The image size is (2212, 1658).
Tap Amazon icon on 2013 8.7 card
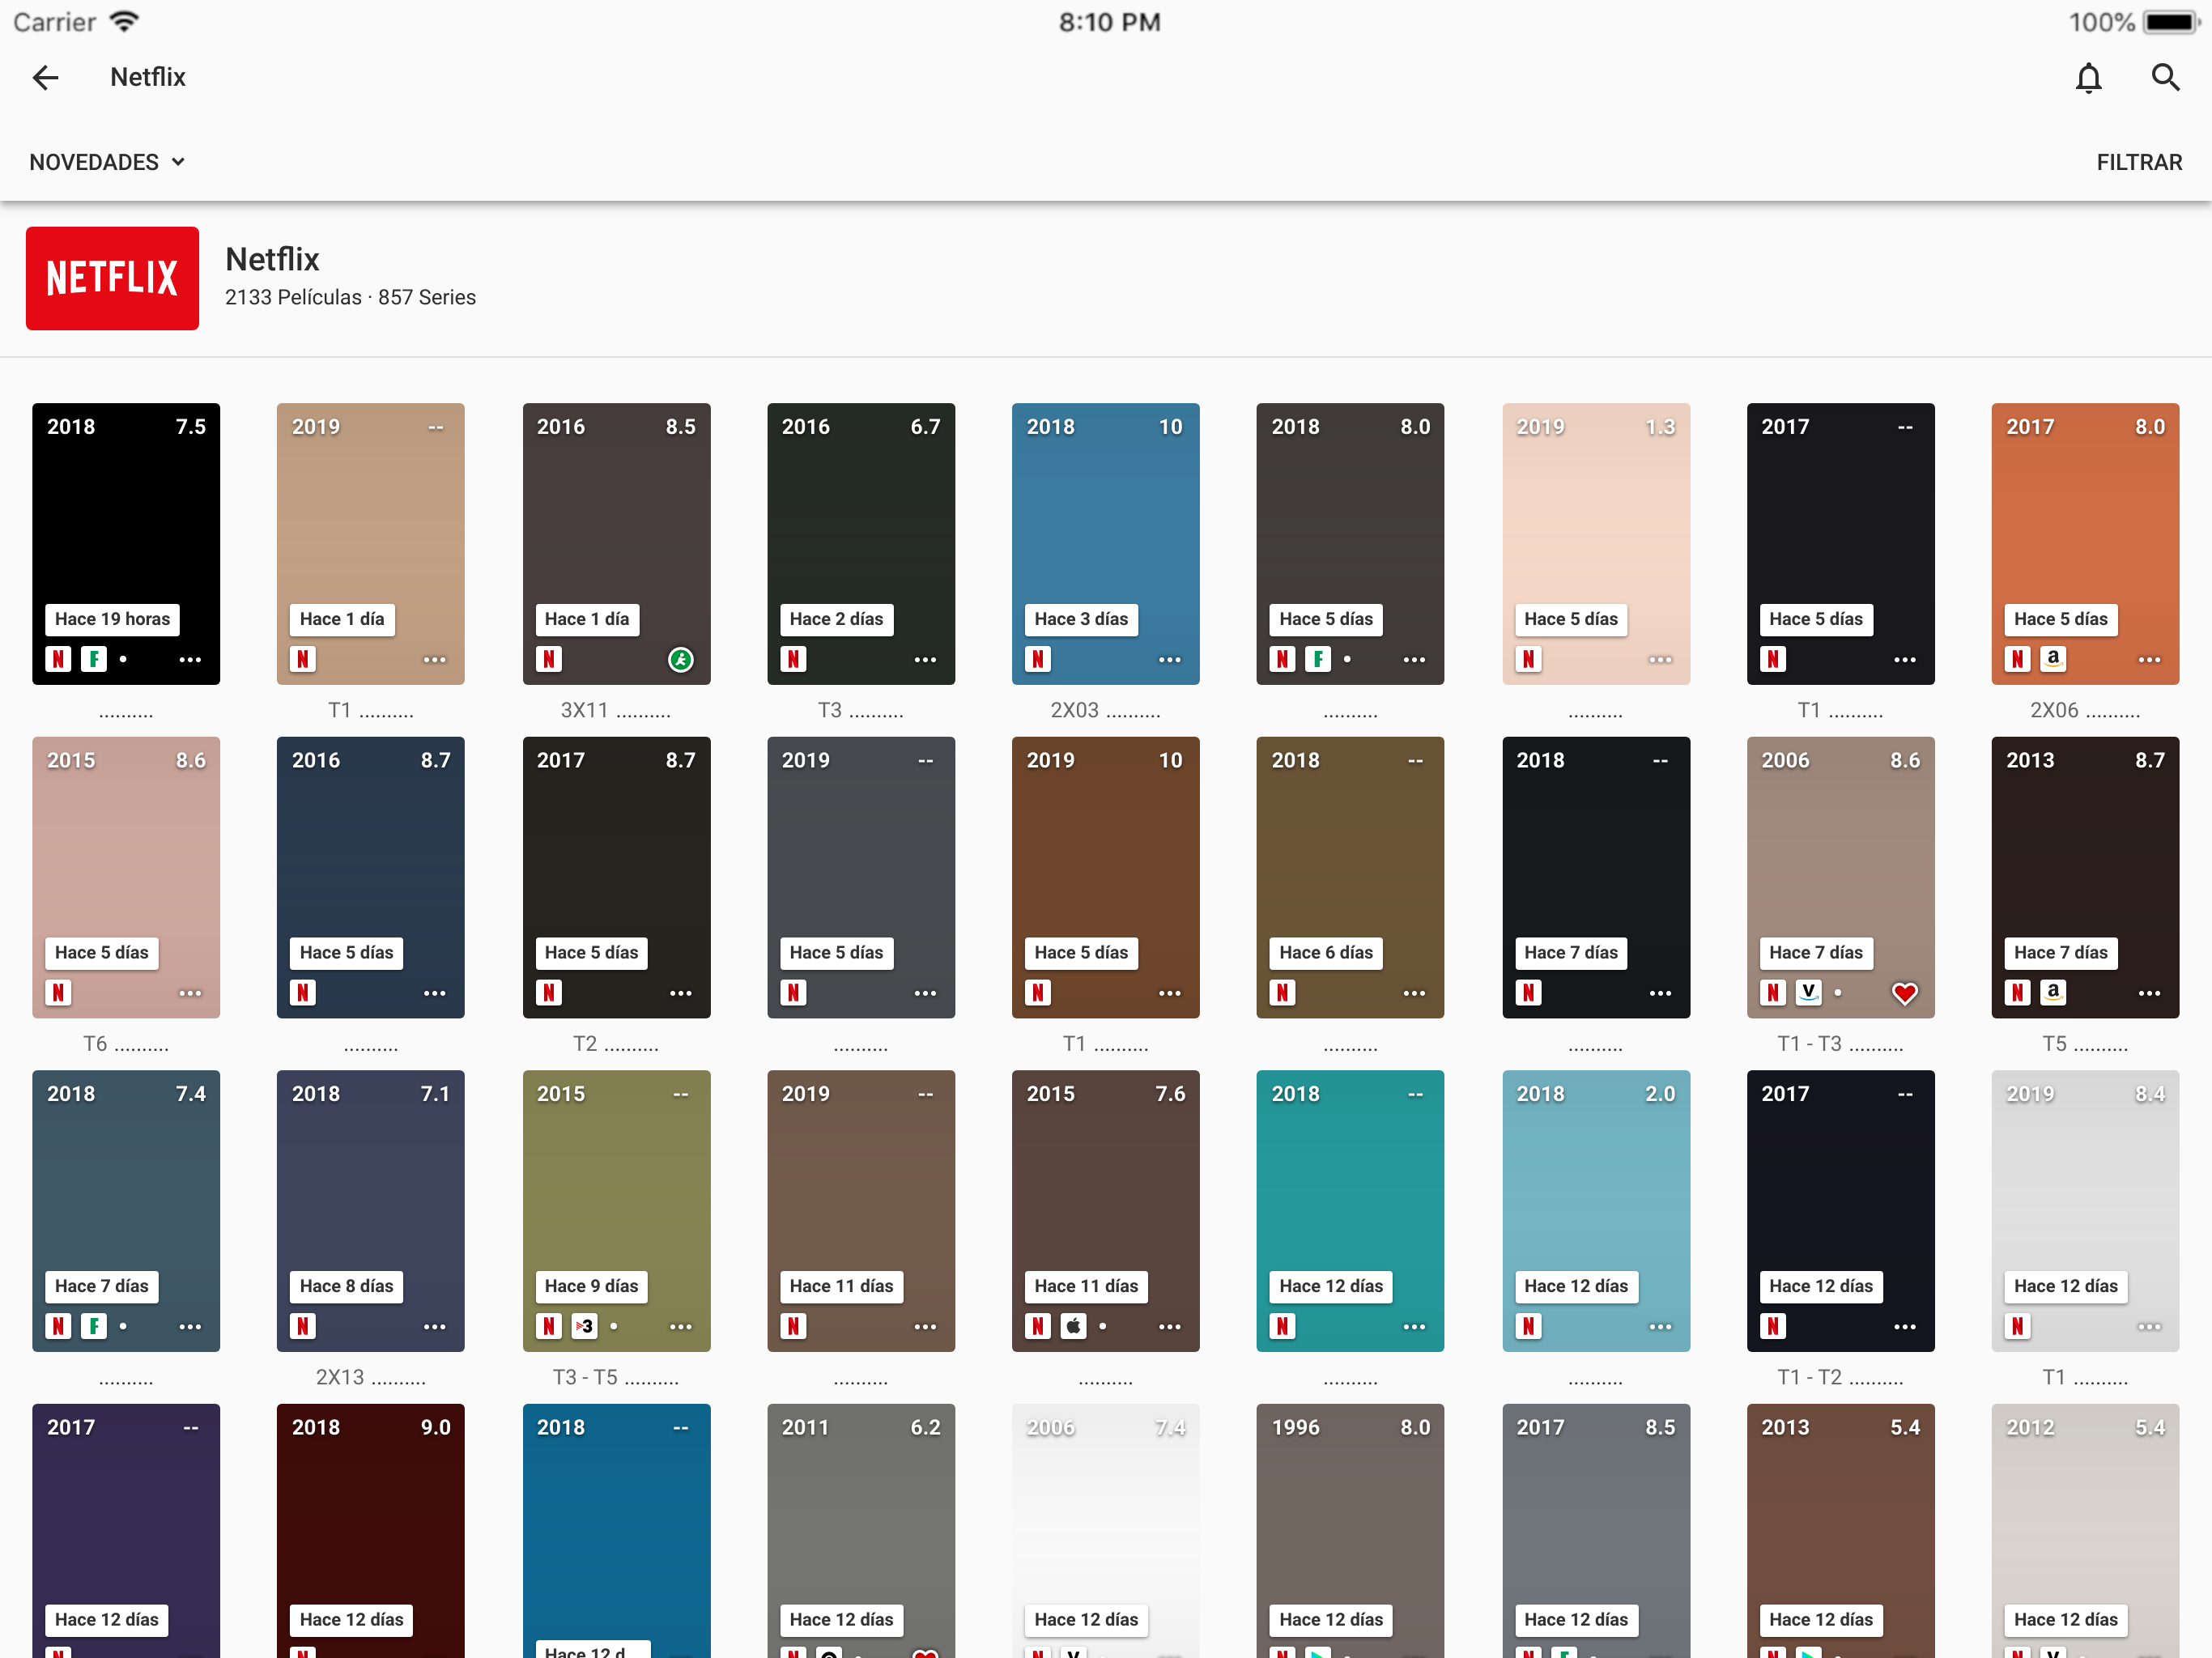click(x=2053, y=992)
